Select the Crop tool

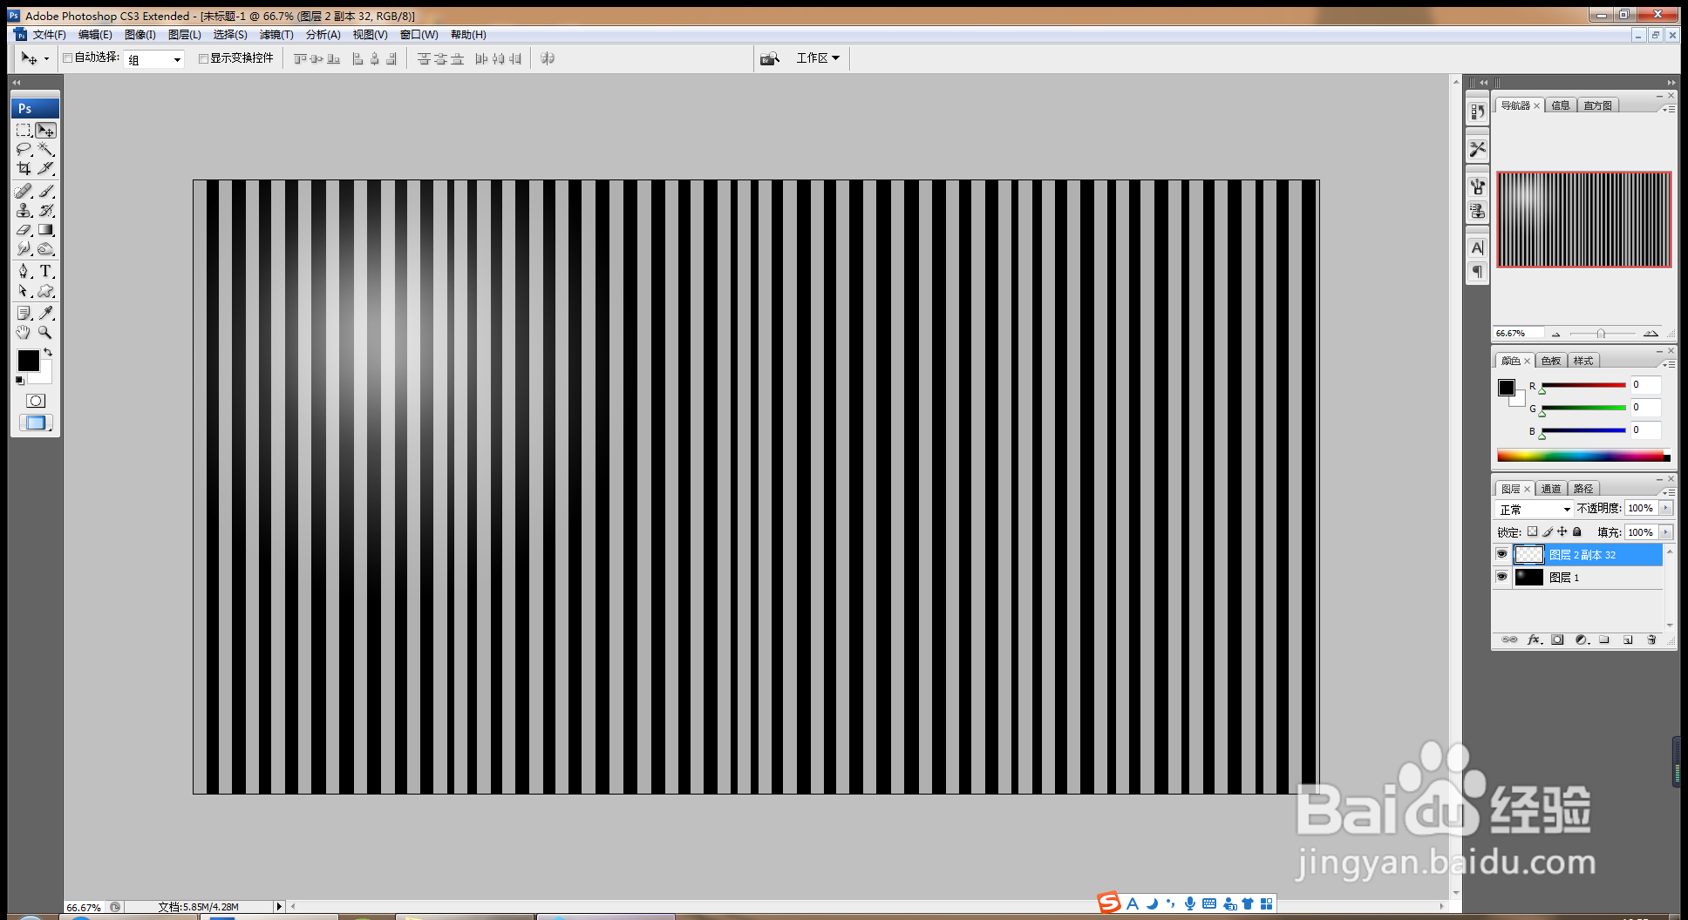tap(24, 168)
